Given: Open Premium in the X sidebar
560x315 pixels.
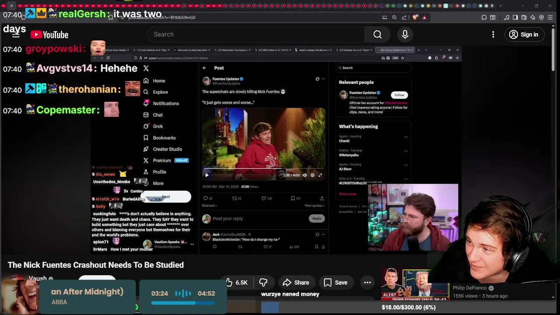Looking at the screenshot, I should [165, 161].
